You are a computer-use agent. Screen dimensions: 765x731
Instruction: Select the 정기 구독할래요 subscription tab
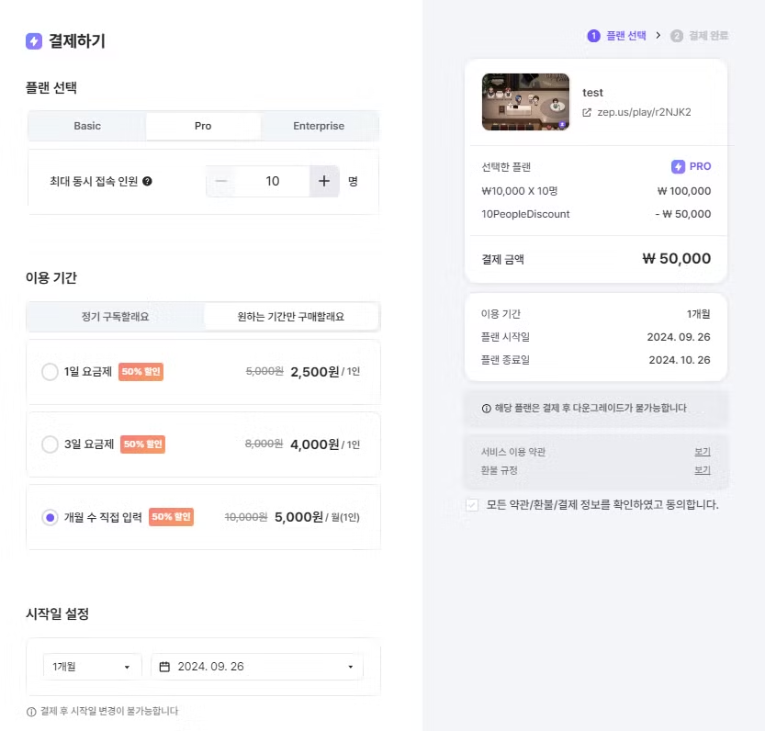click(x=115, y=316)
